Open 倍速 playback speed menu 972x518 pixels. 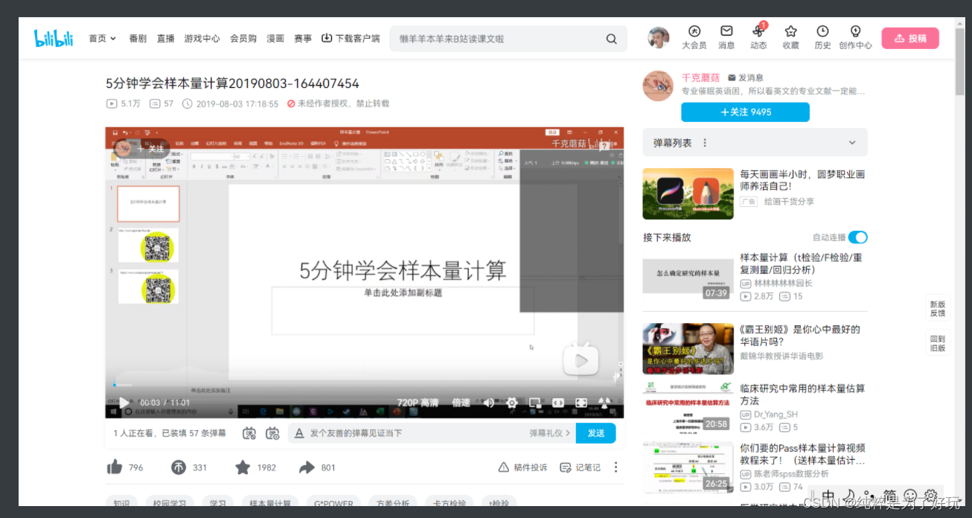pyautogui.click(x=461, y=403)
